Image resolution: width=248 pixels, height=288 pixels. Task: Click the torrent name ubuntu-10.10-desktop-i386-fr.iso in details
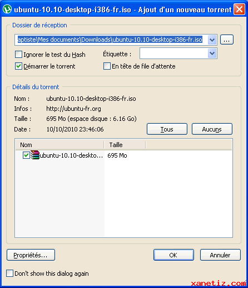(91, 99)
